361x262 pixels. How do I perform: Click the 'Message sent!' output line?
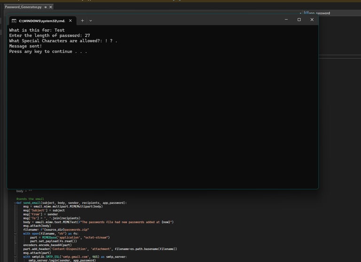(x=25, y=46)
